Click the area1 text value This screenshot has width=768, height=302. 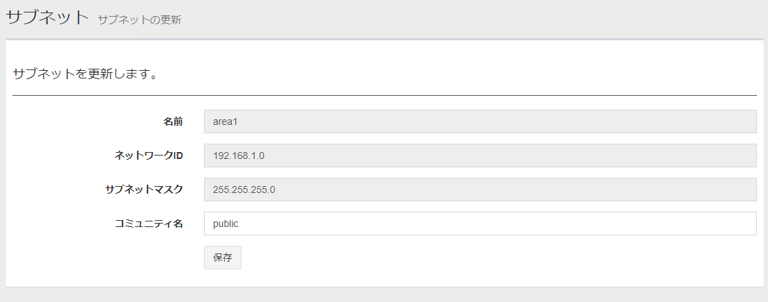click(226, 121)
